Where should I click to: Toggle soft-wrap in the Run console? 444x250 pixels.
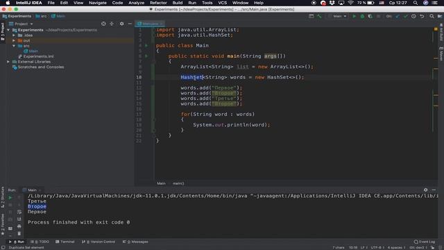tap(19, 212)
